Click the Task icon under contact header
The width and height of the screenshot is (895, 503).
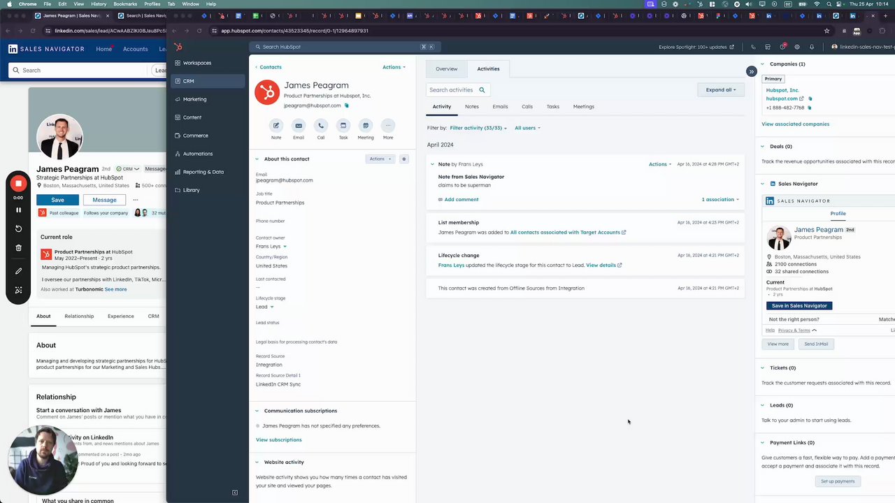(343, 126)
